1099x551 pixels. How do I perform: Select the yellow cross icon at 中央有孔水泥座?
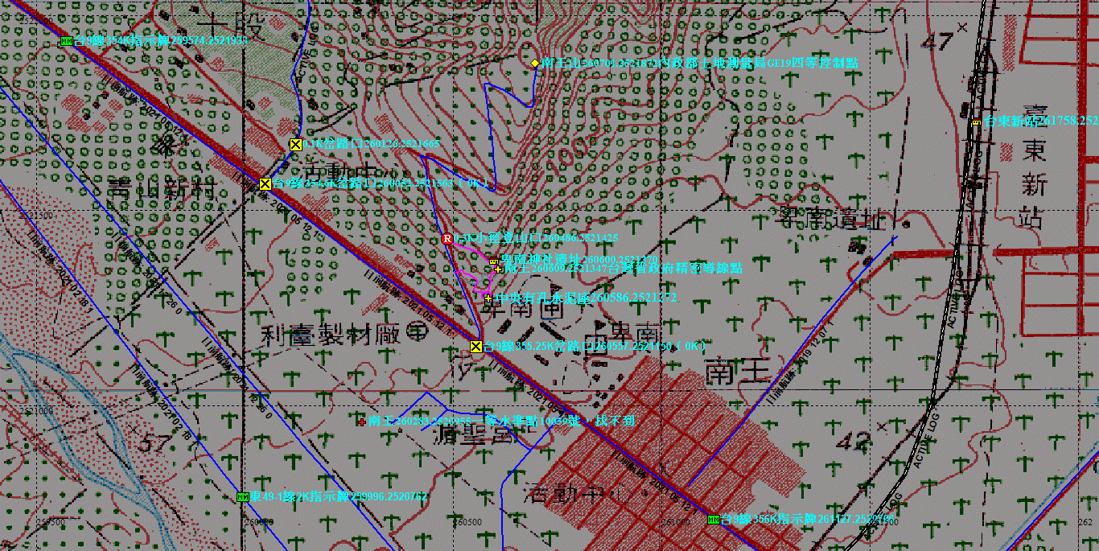(x=488, y=298)
